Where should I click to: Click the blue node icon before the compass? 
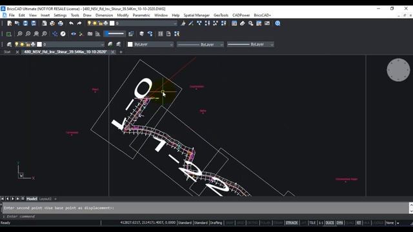pyautogui.click(x=54, y=34)
